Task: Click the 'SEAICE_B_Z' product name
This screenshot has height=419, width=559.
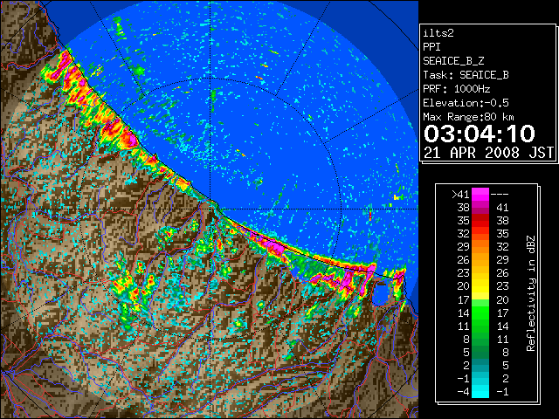Action: point(453,61)
